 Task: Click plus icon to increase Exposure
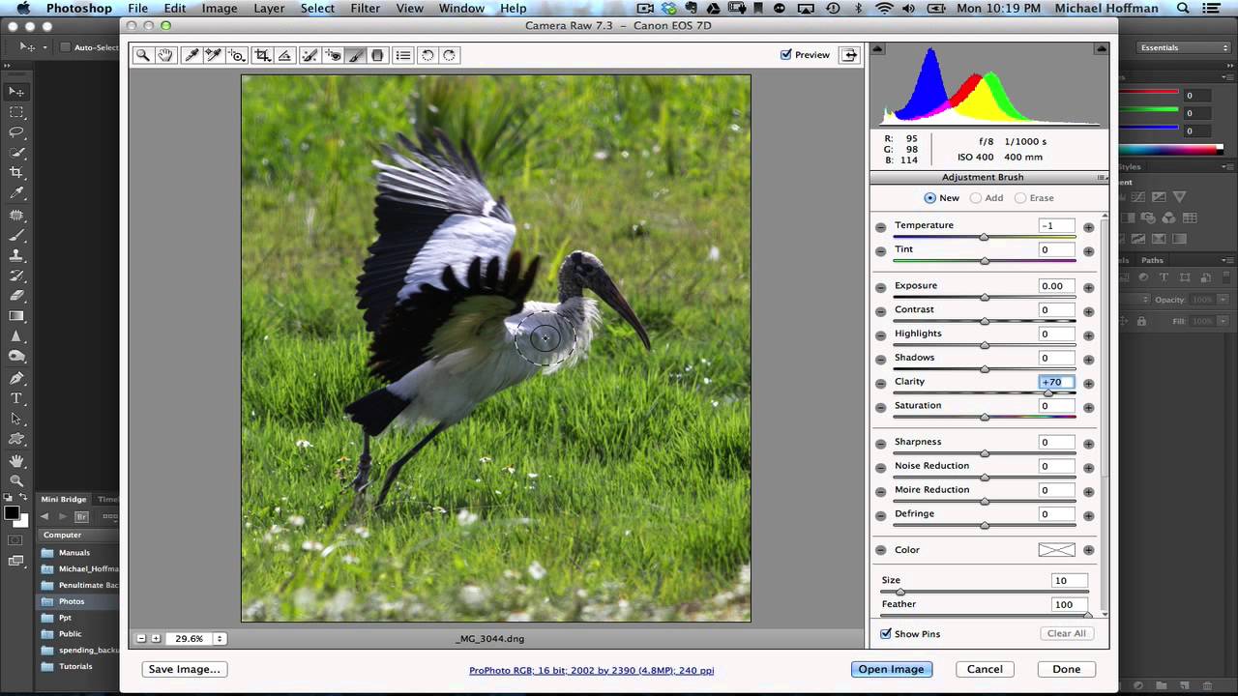pos(1088,287)
